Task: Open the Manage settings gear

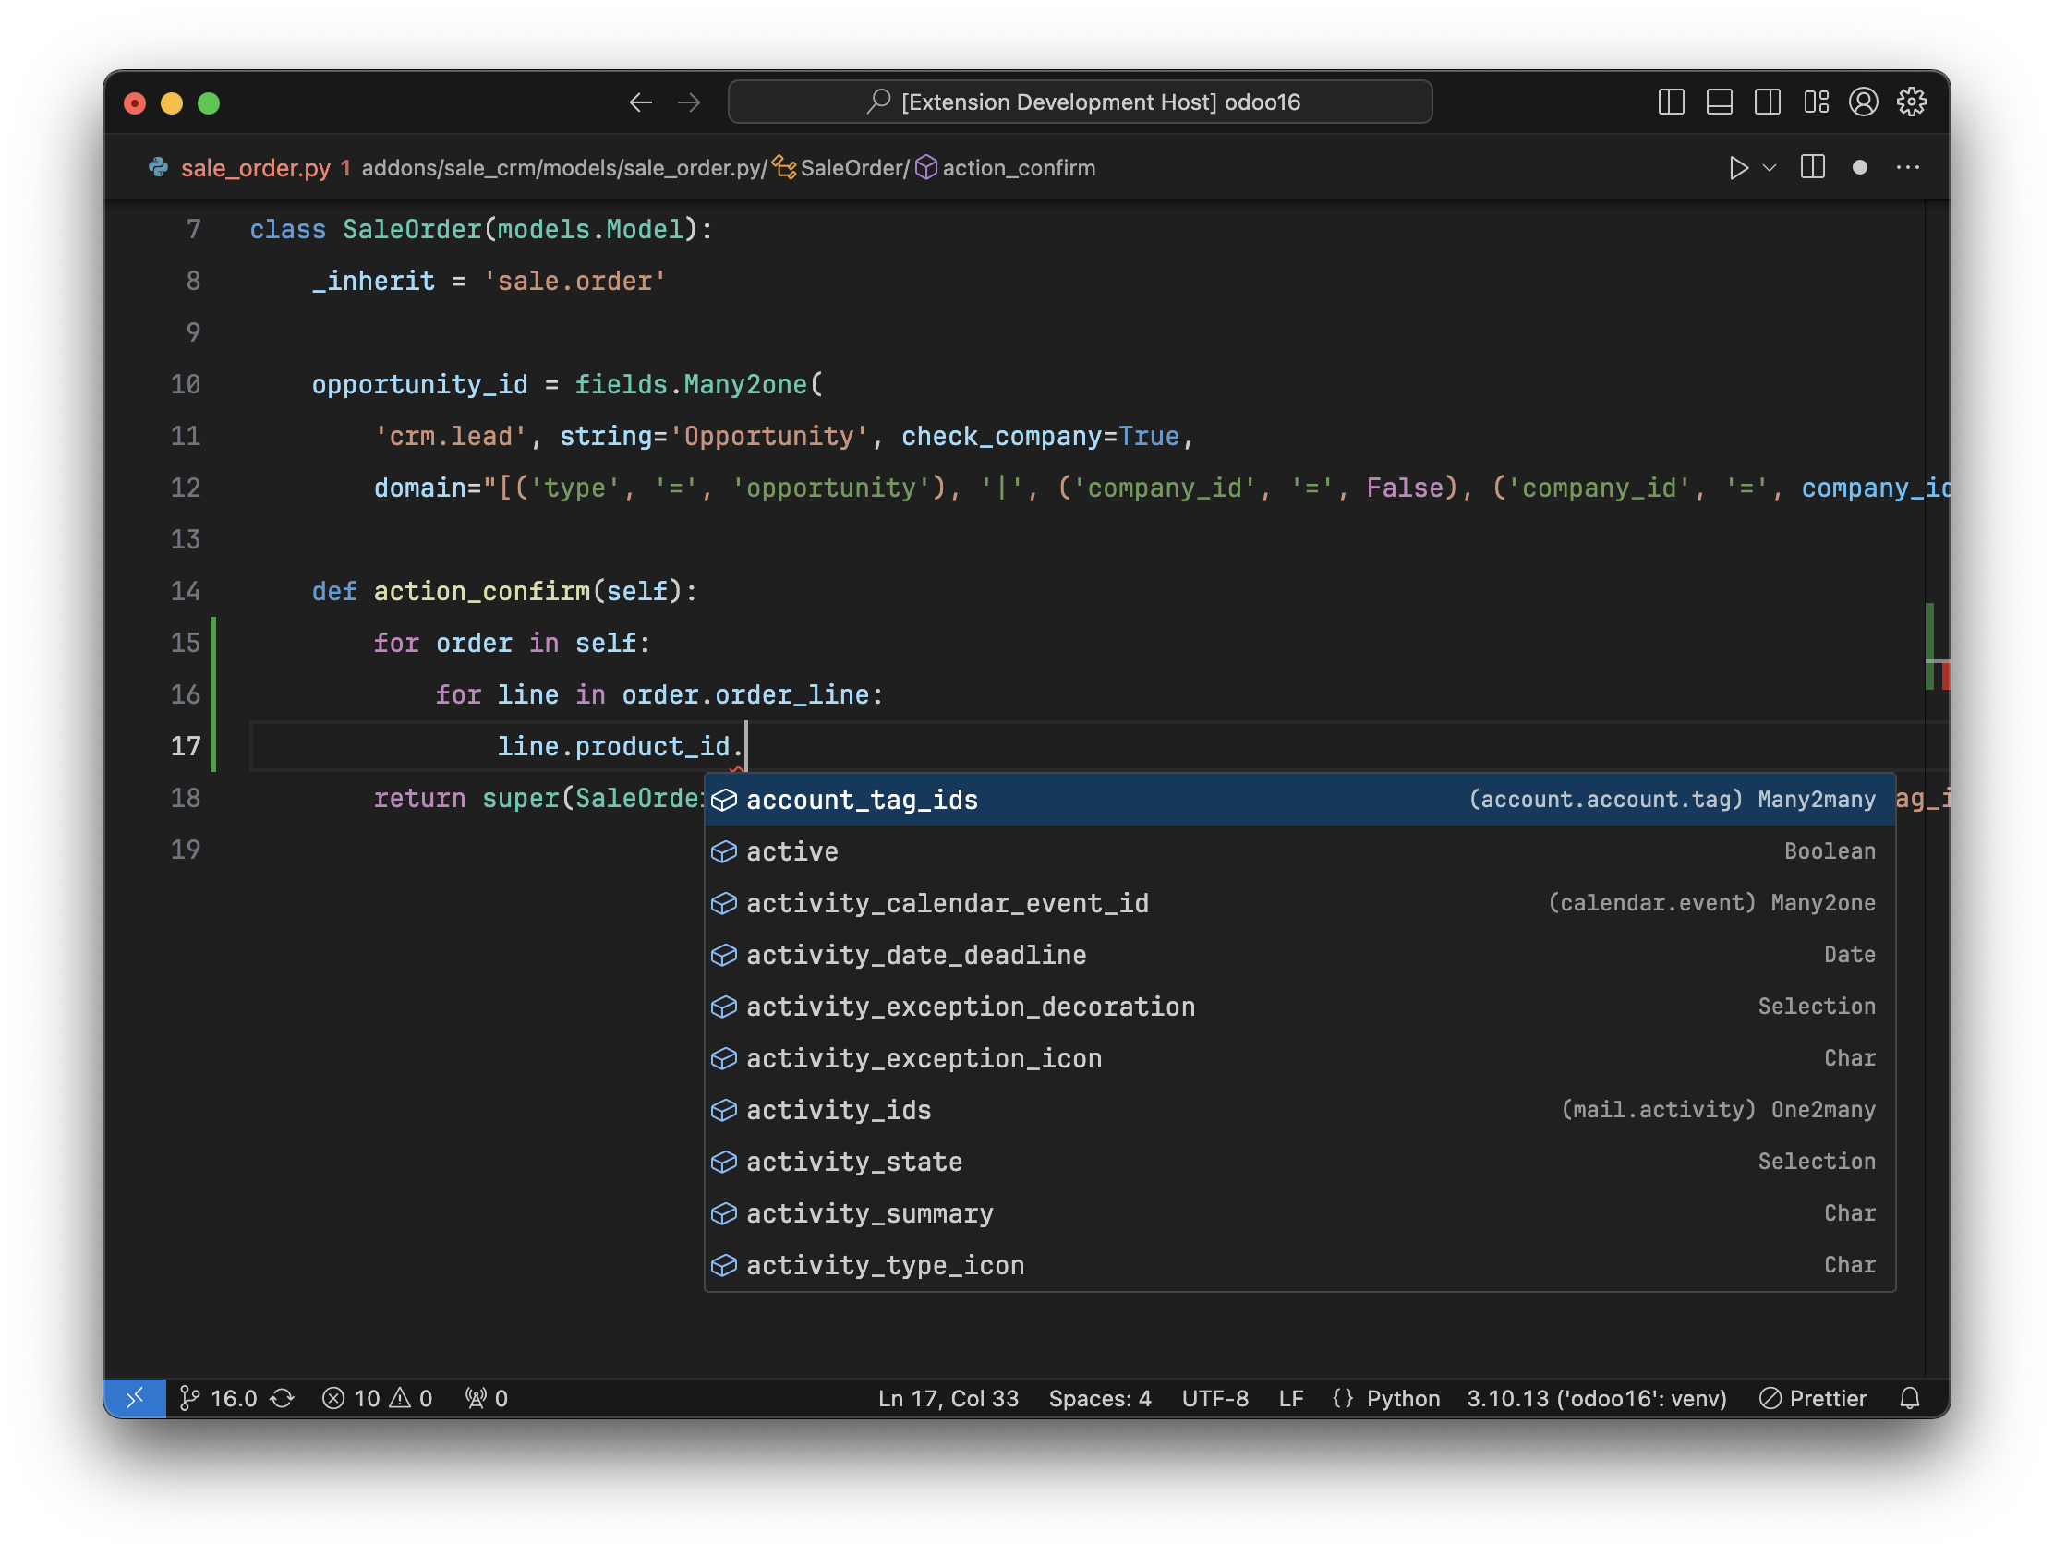Action: click(x=1911, y=102)
